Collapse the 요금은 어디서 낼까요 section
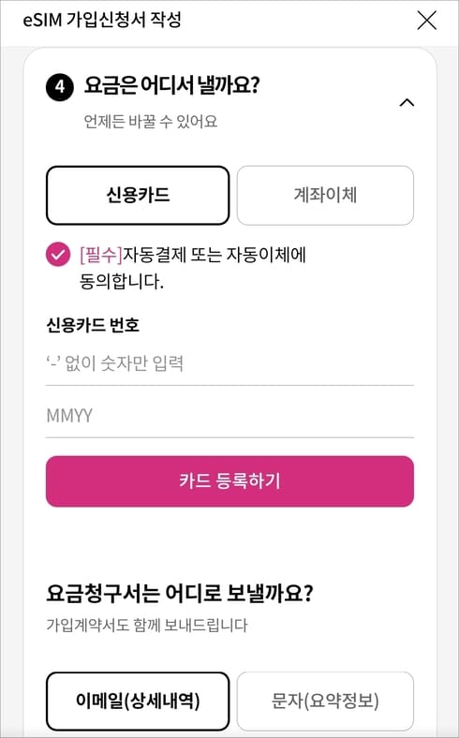This screenshot has height=738, width=459. click(407, 102)
